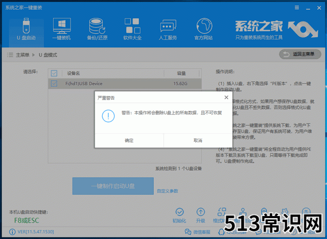Image resolution: width=327 pixels, height=239 pixels.
Task: Click 系统检测到 1 个U盘设备 text
Action: [178, 169]
